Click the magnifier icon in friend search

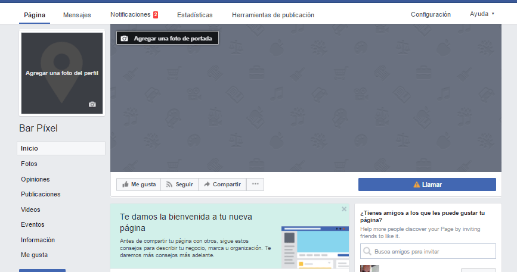pos(367,251)
